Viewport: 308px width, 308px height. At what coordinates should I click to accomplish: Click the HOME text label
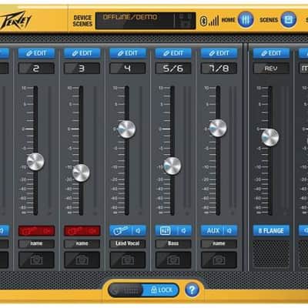[x=228, y=20]
